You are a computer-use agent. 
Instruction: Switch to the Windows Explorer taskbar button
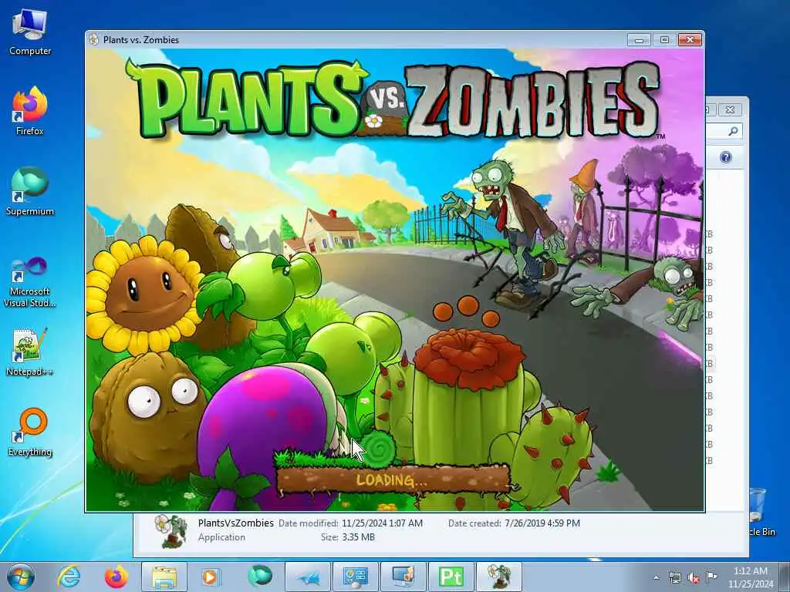tap(164, 577)
